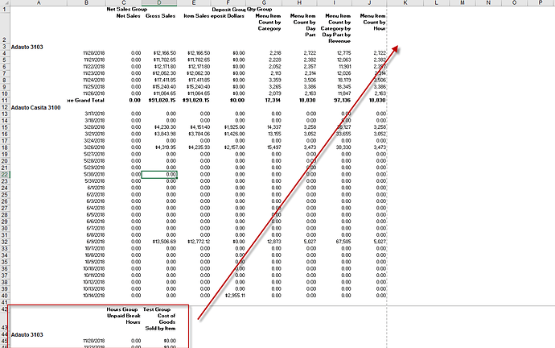
Task: Click value 14,337 in column G
Action: pos(274,127)
